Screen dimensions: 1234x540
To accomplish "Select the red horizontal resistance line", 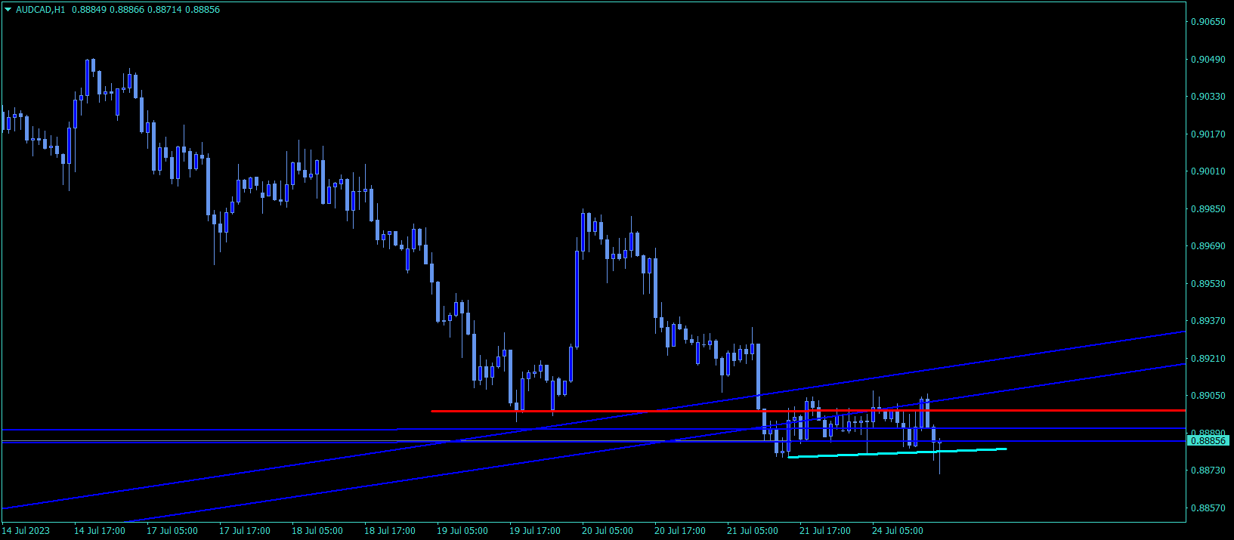I will pos(808,411).
